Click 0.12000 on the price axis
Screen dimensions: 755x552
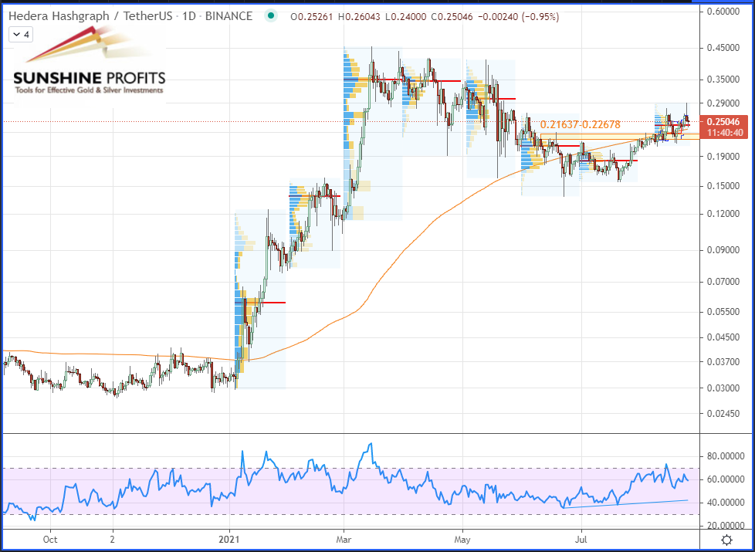click(x=723, y=214)
